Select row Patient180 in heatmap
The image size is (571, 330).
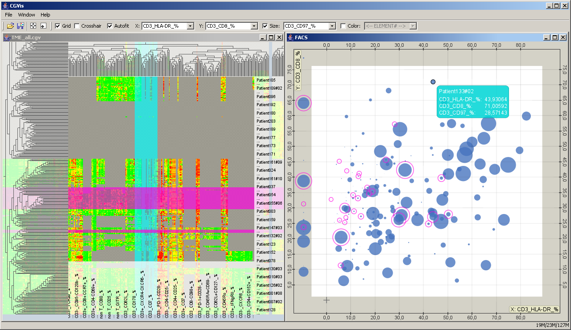(265, 113)
